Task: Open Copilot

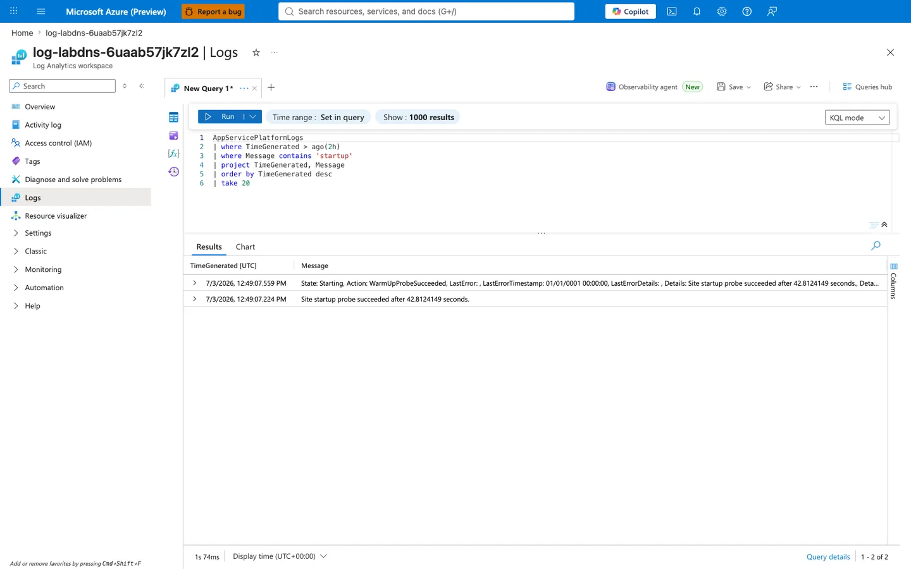Action: (630, 11)
